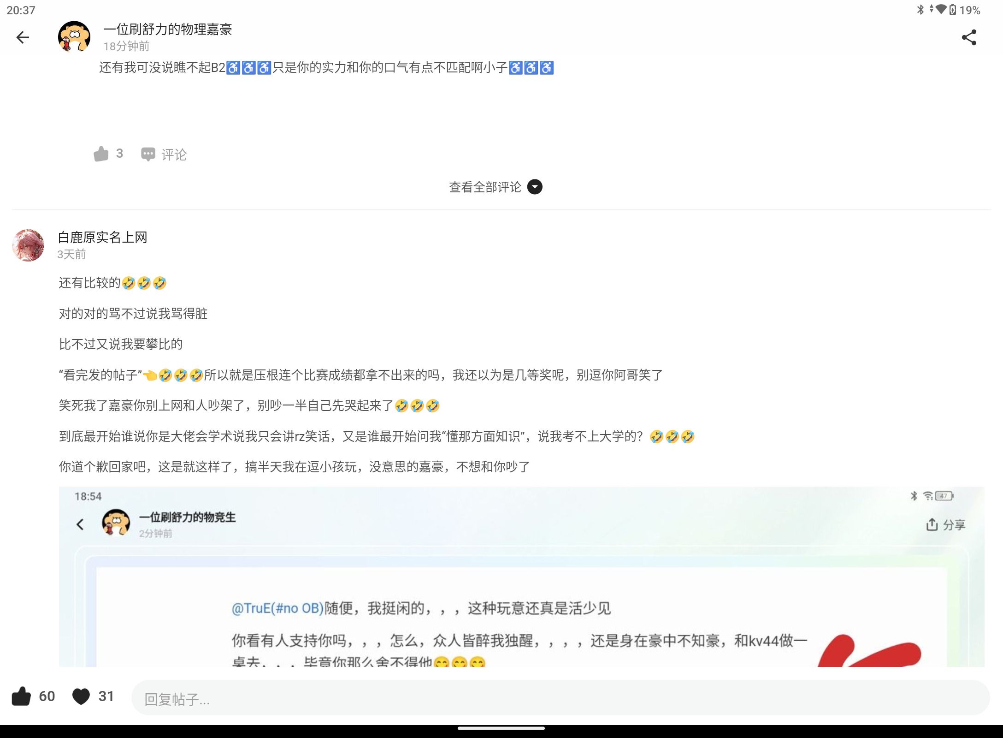Viewport: 1003px width, 738px height.
Task: Tap the 评论 speech bubble icon
Action: point(148,155)
